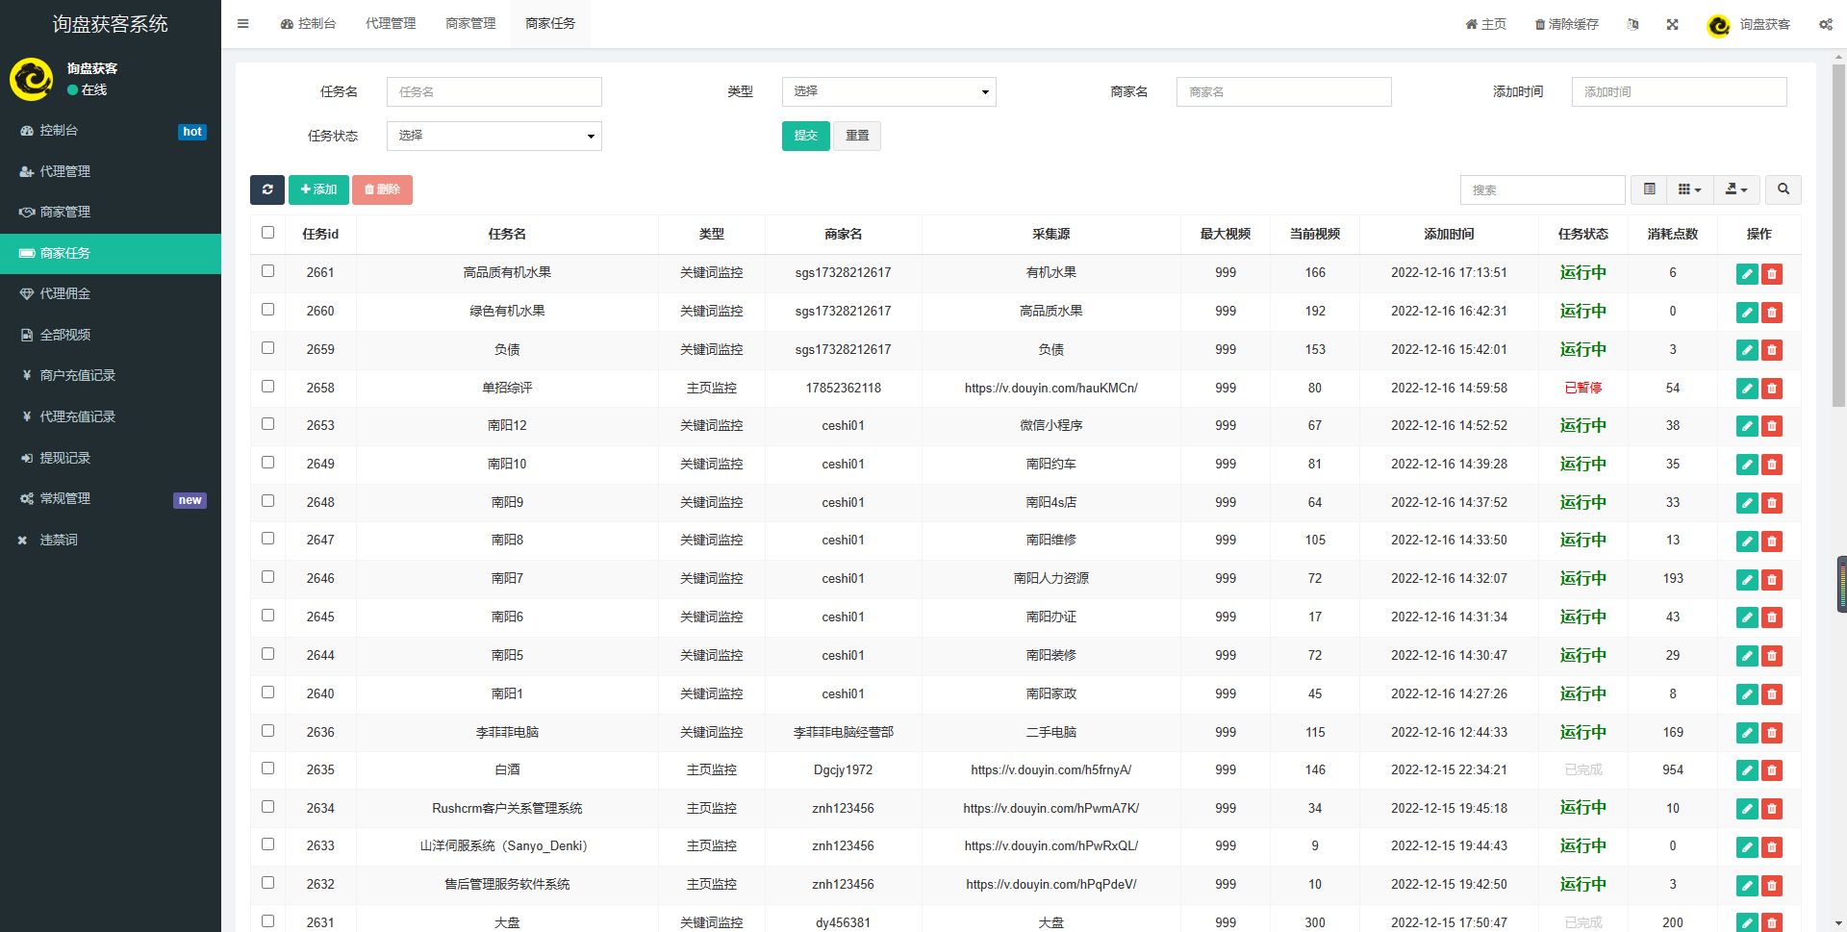Delete task 2644 南阳5
The height and width of the screenshot is (932, 1847).
(x=1771, y=656)
